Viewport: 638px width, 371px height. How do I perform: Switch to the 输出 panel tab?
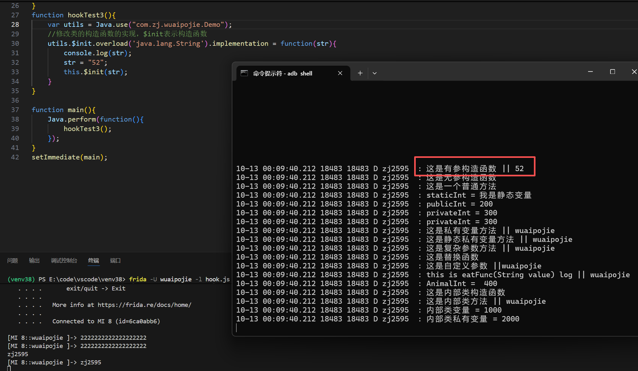pos(34,260)
